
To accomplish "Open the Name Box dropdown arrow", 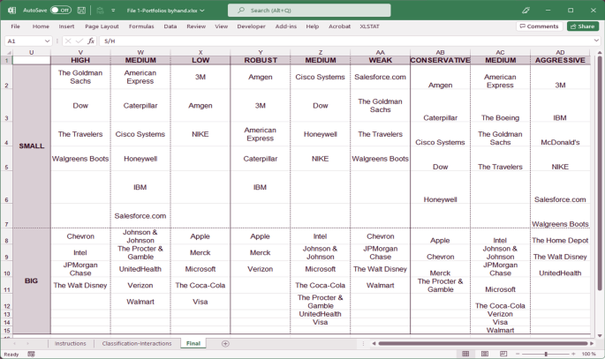I will click(48, 41).
